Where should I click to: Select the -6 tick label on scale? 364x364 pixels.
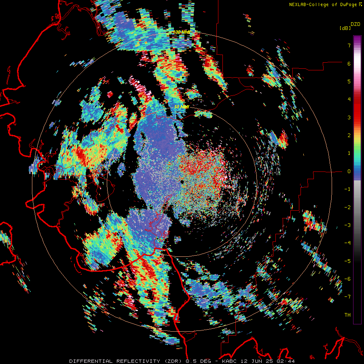[347, 279]
